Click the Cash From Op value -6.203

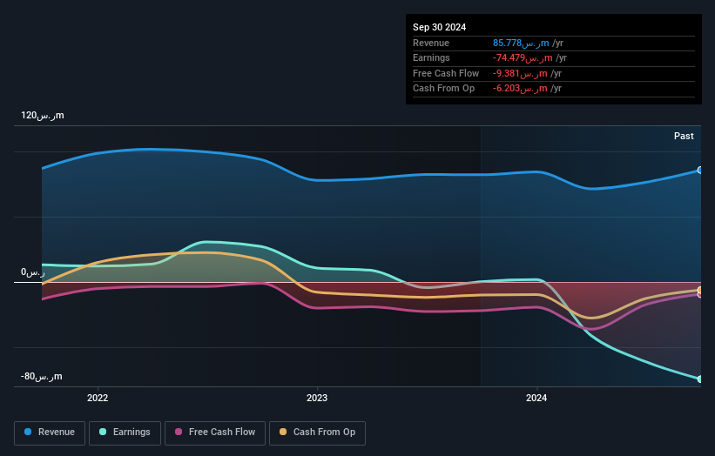pos(520,89)
